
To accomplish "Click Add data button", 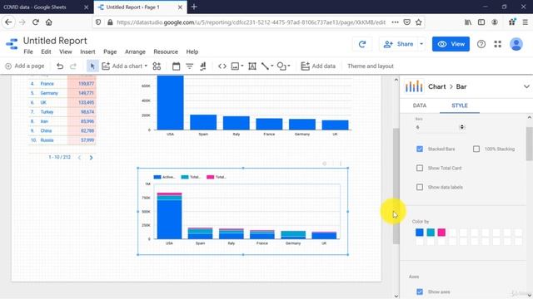I will click(x=318, y=66).
